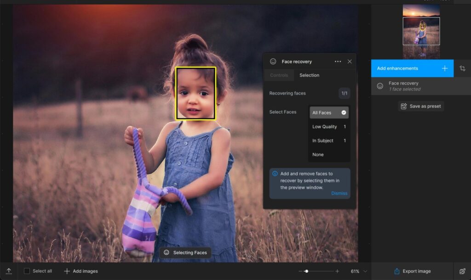Click the 1/1 recovering faces counter
Viewport: 471px width, 280px height.
(344, 93)
